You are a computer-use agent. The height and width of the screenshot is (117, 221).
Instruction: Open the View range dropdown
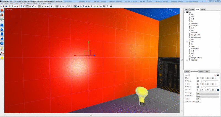tap(208, 93)
